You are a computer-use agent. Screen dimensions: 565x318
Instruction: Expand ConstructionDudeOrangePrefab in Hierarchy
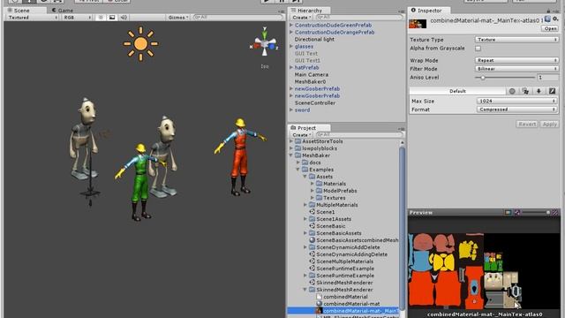[x=291, y=32]
